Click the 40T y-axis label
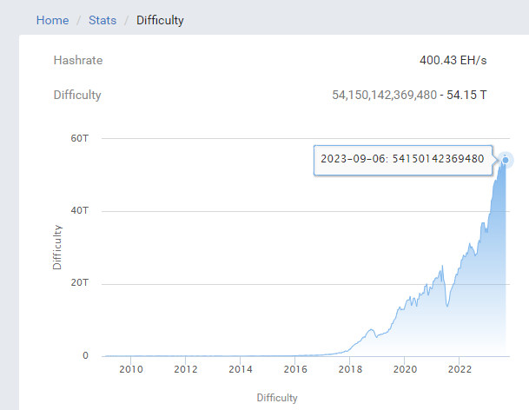 point(80,210)
